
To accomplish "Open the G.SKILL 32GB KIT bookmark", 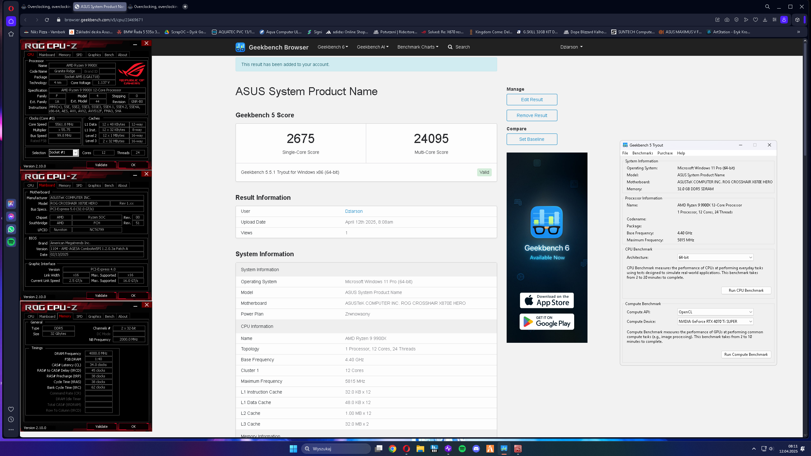I will [538, 32].
